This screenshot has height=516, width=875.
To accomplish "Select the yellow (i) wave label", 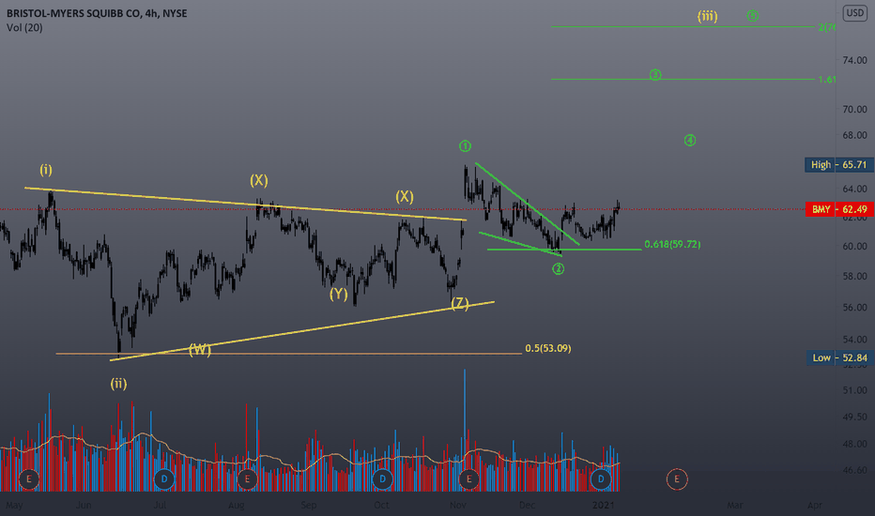I will click(46, 169).
